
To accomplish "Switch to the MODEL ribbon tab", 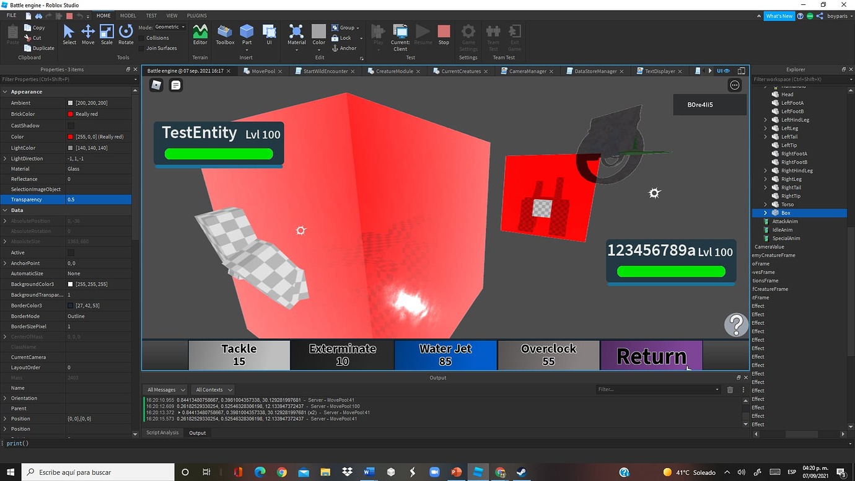I will pyautogui.click(x=127, y=15).
